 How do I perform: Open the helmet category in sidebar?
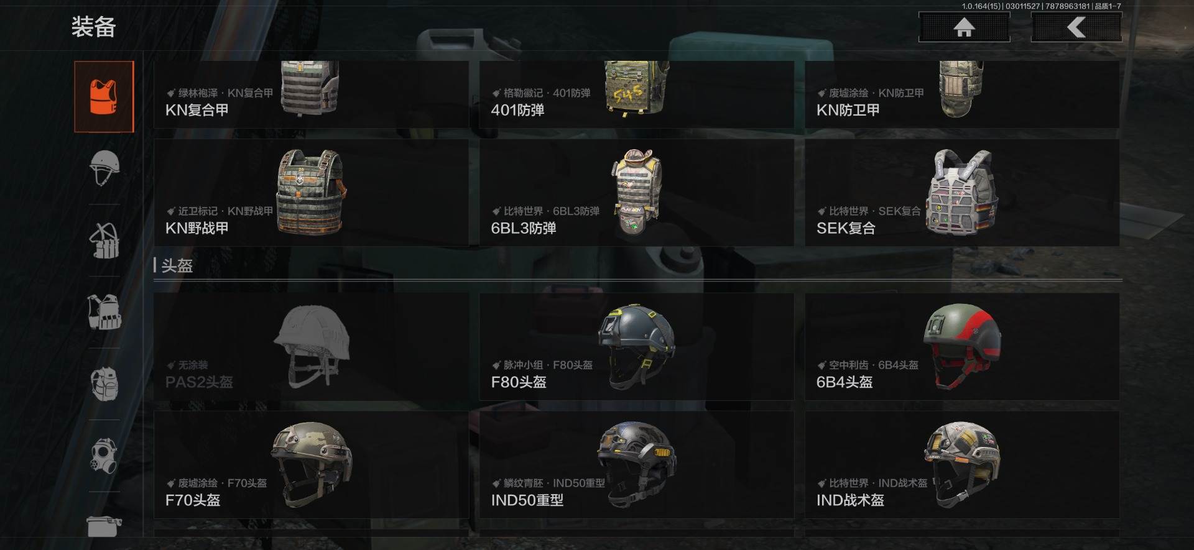click(104, 168)
